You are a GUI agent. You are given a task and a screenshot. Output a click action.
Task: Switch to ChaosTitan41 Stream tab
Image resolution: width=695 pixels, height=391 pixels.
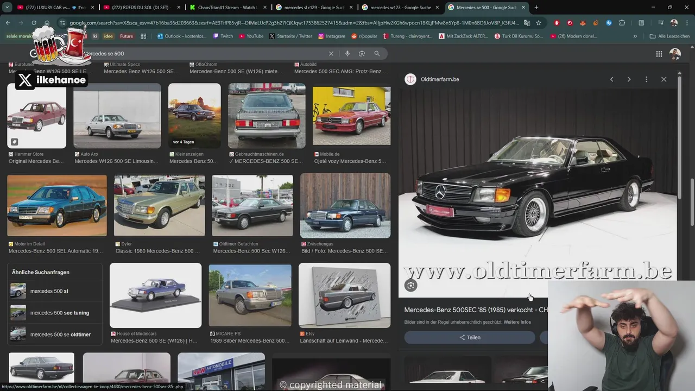[x=228, y=7]
